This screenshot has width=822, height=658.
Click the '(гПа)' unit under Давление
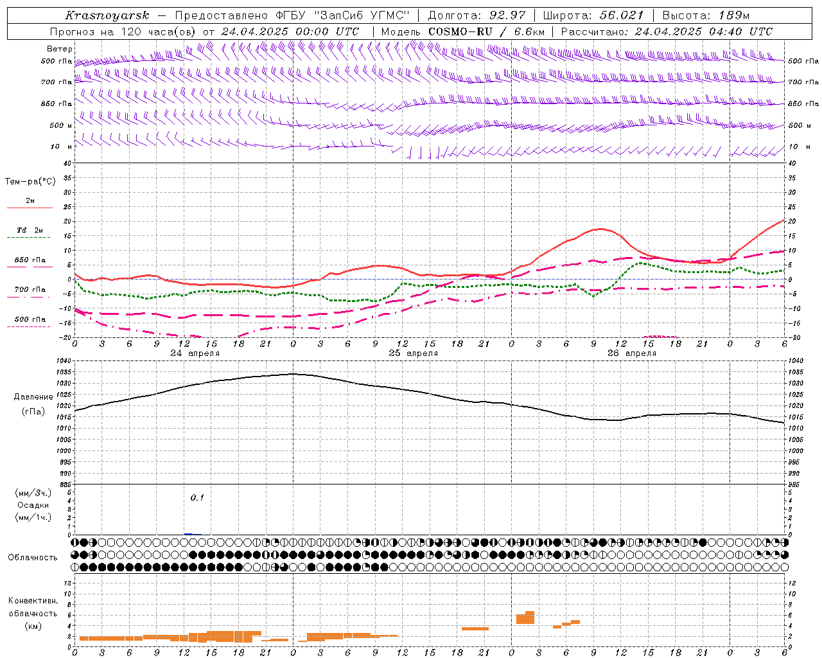pos(33,412)
